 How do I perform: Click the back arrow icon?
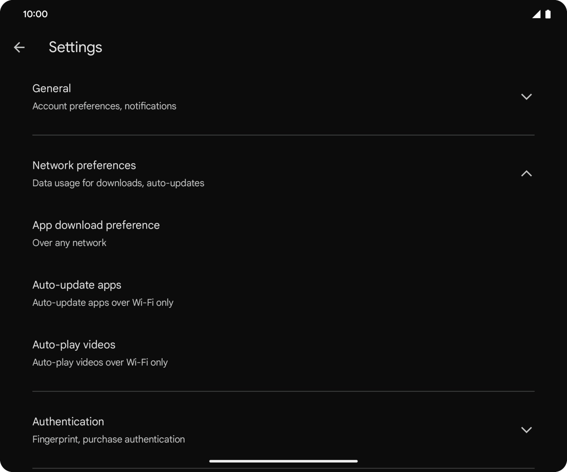point(19,47)
